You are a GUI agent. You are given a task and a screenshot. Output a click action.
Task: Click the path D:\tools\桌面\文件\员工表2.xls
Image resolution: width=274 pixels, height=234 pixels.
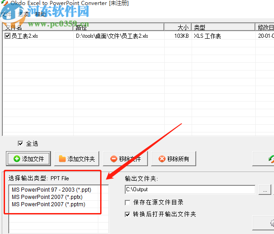tap(112, 36)
